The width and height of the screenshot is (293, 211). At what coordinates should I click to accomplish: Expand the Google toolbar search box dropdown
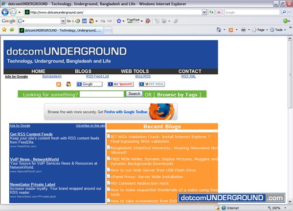(63, 21)
